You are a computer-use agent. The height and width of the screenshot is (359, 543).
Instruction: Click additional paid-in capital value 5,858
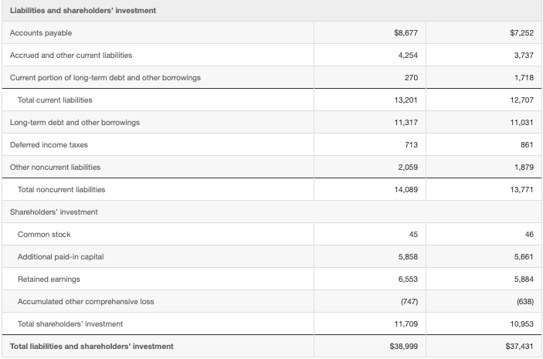(x=408, y=257)
